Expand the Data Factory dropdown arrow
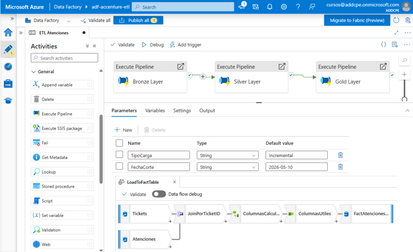This screenshot has height=252, width=413. 69,21
